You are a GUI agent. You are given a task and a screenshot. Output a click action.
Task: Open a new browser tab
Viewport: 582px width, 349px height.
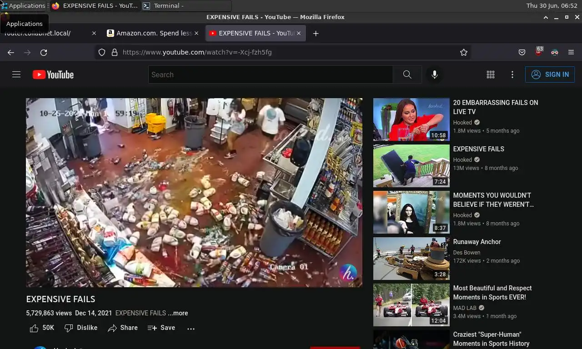pos(316,33)
